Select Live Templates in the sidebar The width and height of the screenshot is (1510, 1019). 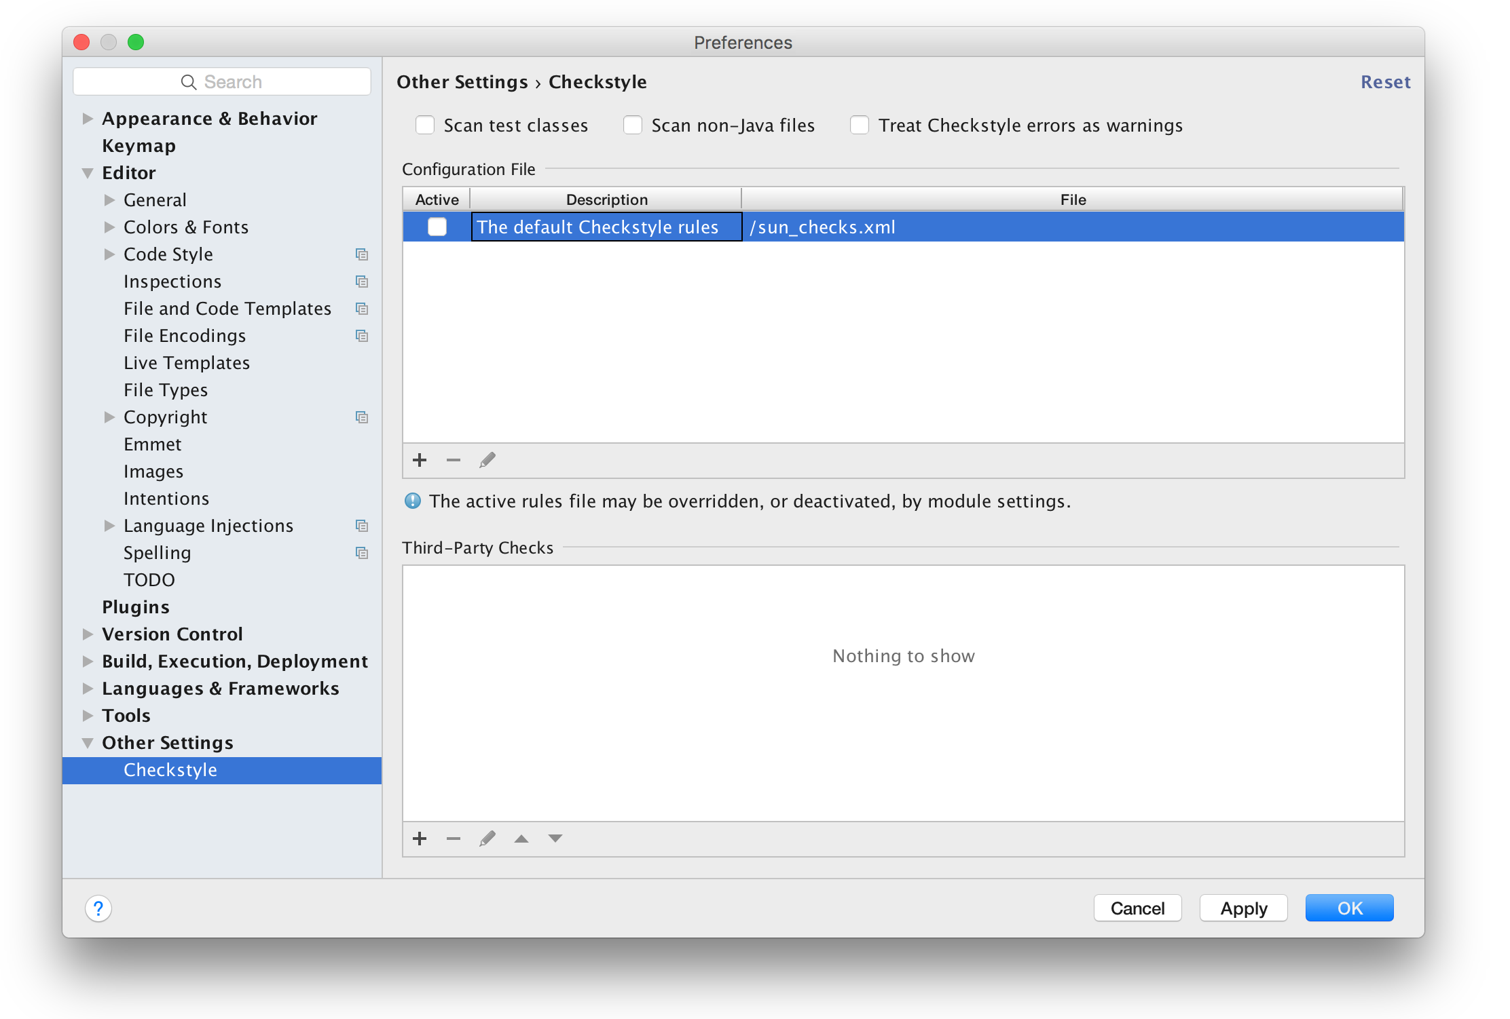(187, 363)
